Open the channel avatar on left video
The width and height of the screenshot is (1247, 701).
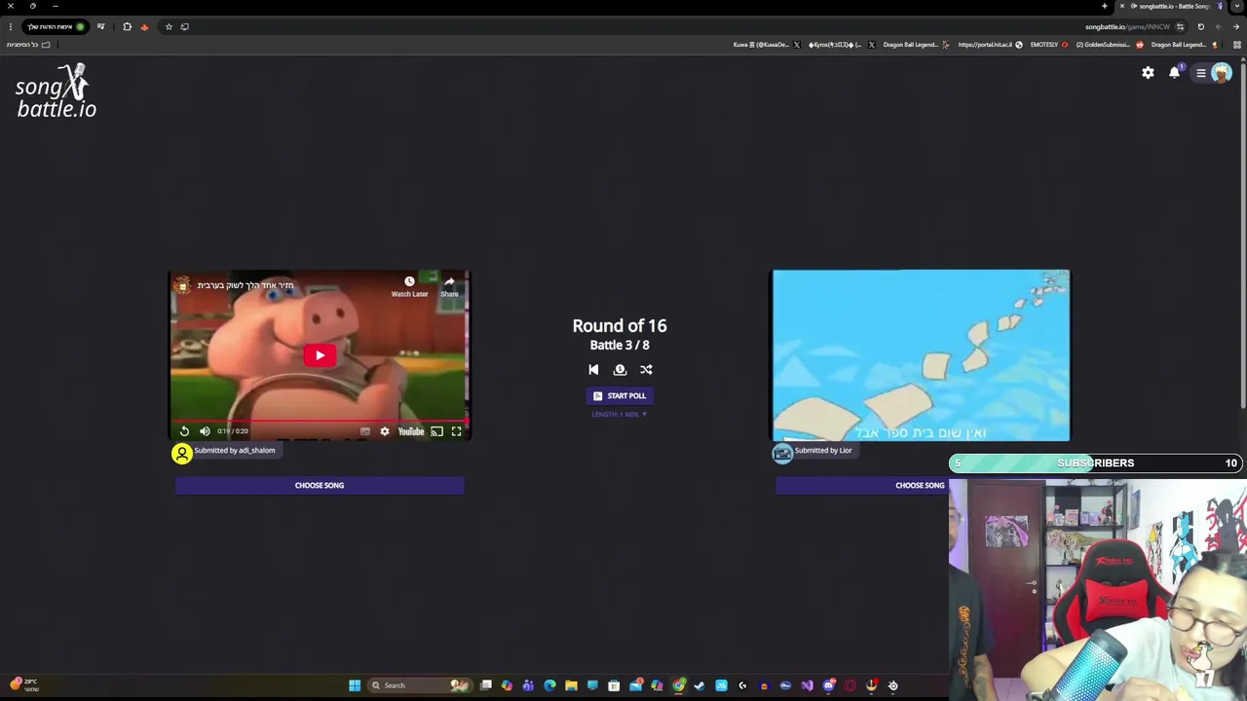[182, 285]
